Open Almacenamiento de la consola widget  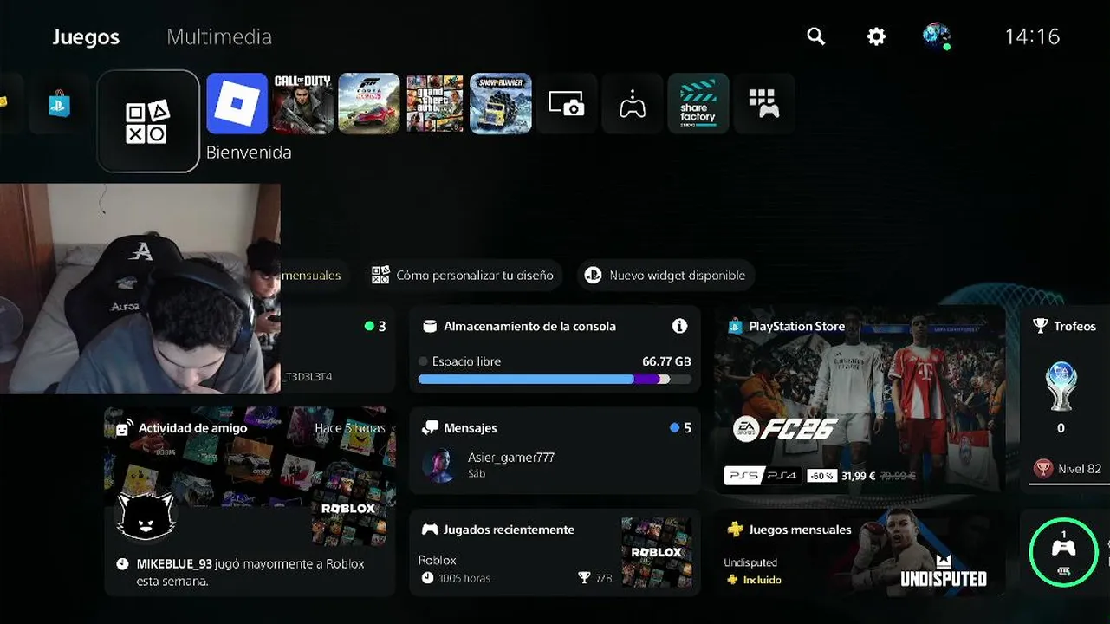[555, 348]
